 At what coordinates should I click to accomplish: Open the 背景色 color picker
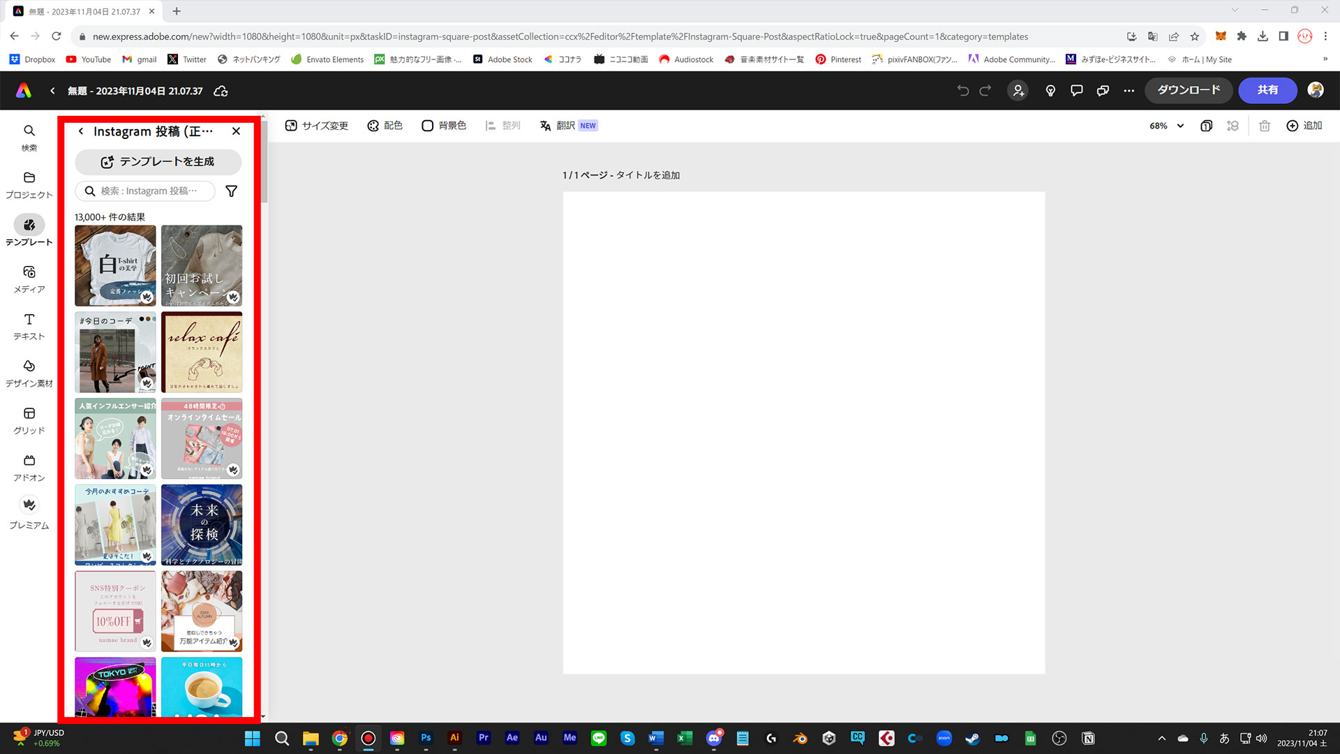[442, 125]
